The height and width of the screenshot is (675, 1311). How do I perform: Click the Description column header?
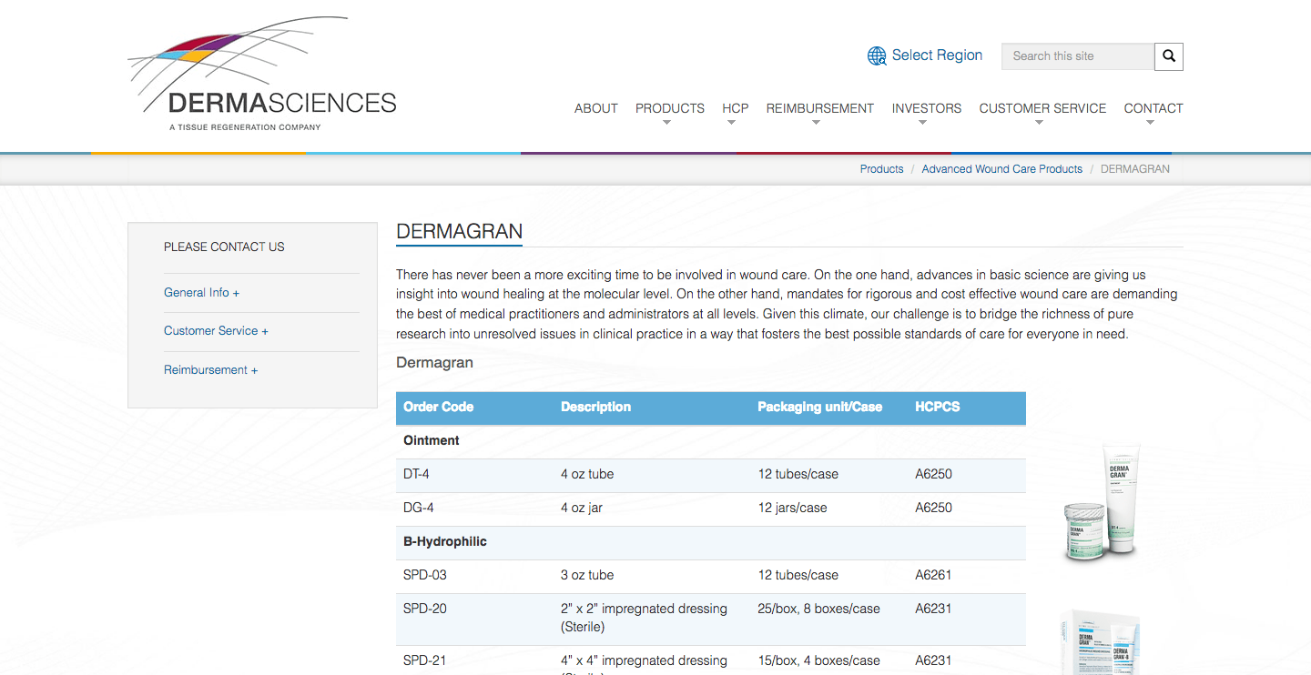pos(595,407)
